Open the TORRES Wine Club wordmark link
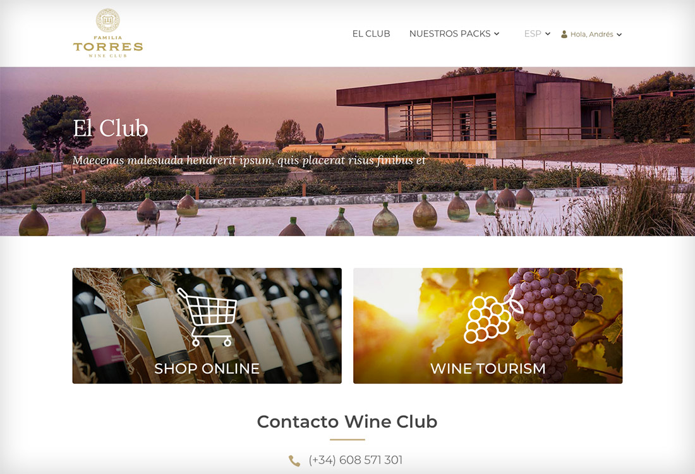 107,47
